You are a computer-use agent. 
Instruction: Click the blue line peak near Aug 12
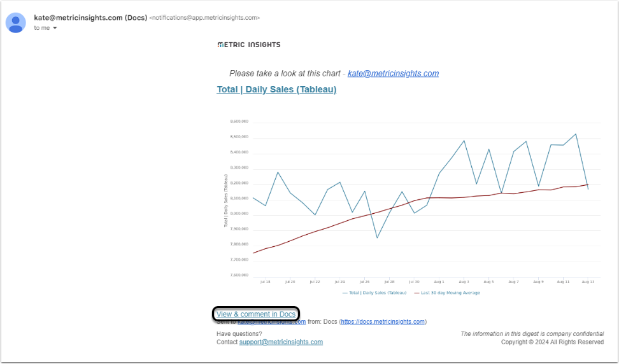click(576, 134)
